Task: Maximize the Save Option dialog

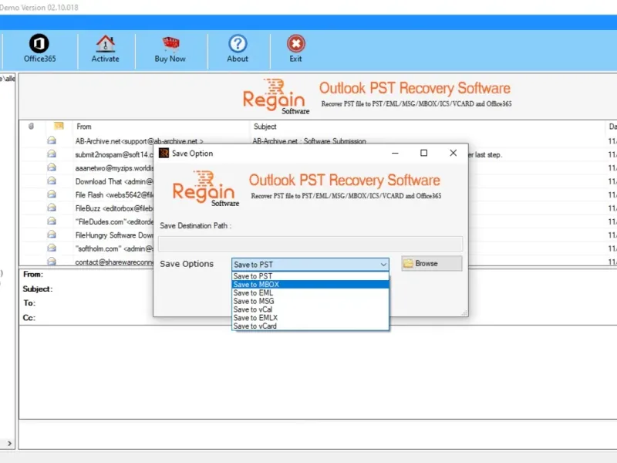Action: (423, 153)
